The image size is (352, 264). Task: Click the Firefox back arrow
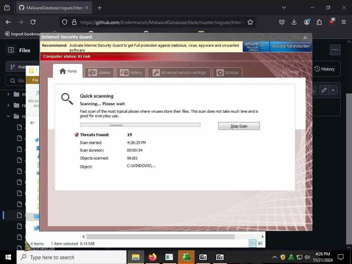pyautogui.click(x=8, y=22)
